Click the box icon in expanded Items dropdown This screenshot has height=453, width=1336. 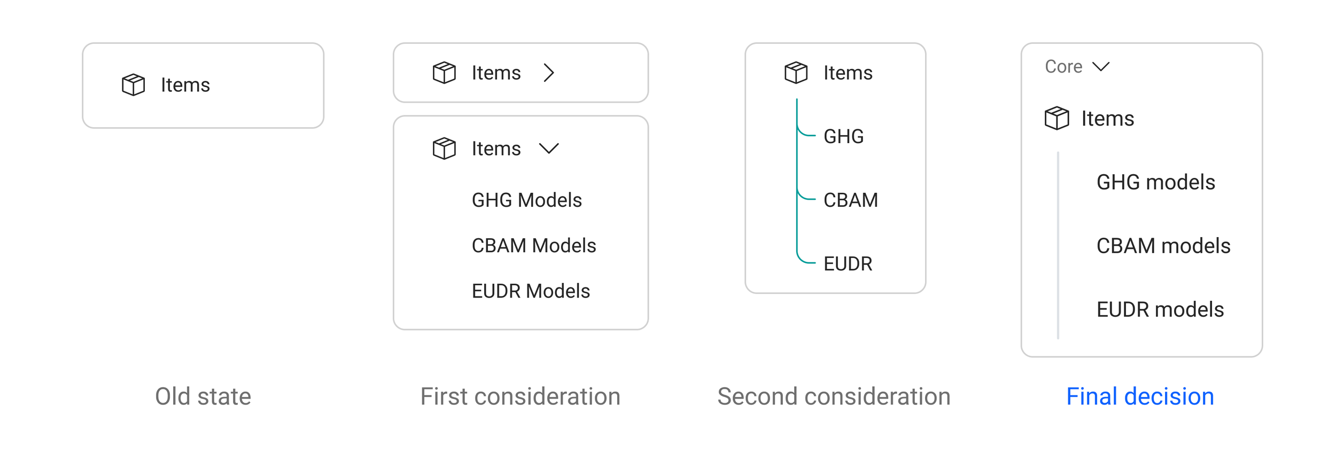[x=444, y=149]
